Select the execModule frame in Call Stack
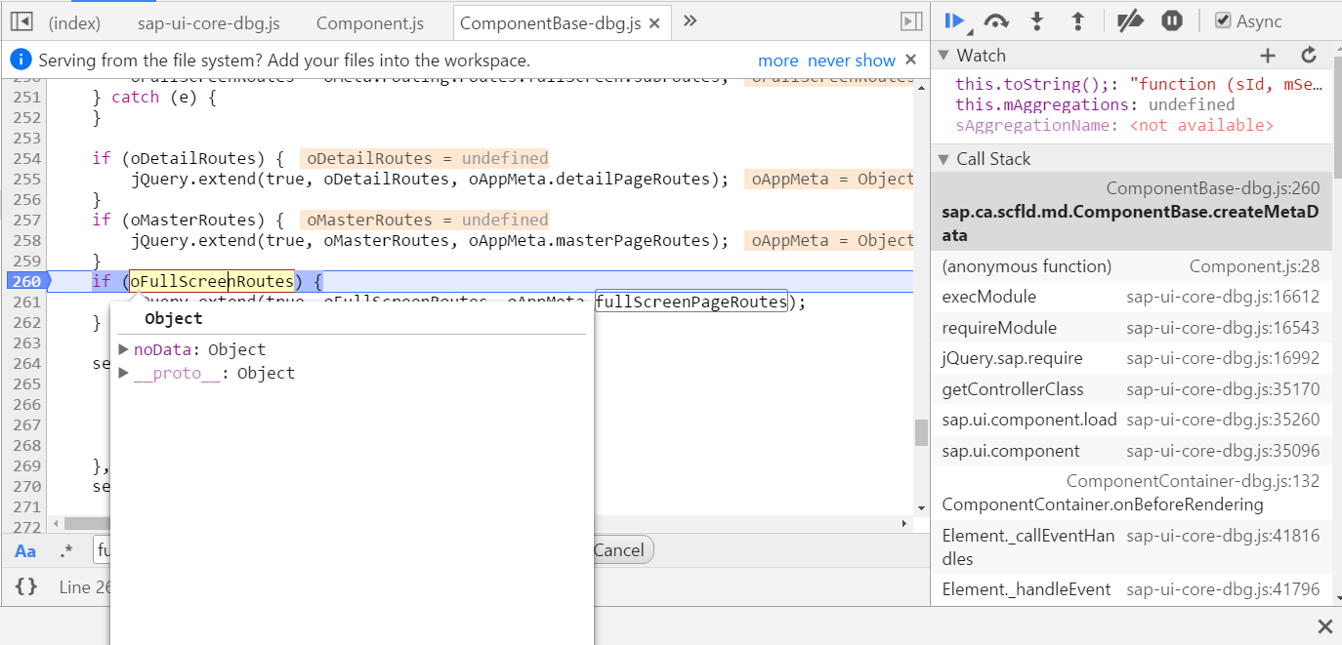Image resolution: width=1342 pixels, height=645 pixels. [990, 296]
